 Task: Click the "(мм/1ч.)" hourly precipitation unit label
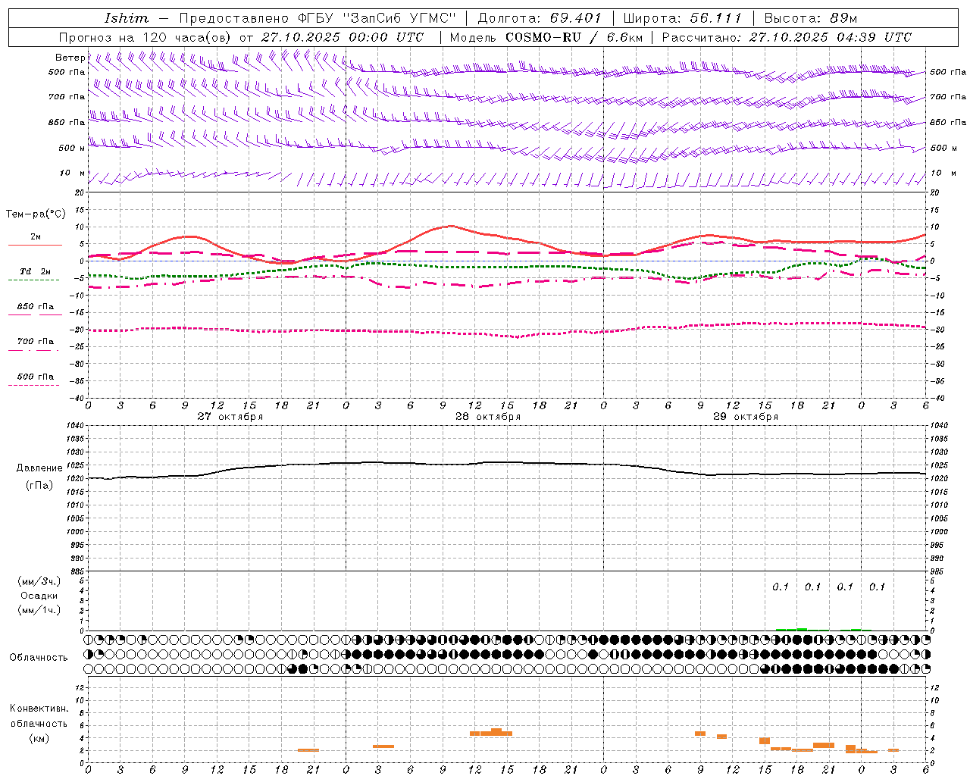39,610
